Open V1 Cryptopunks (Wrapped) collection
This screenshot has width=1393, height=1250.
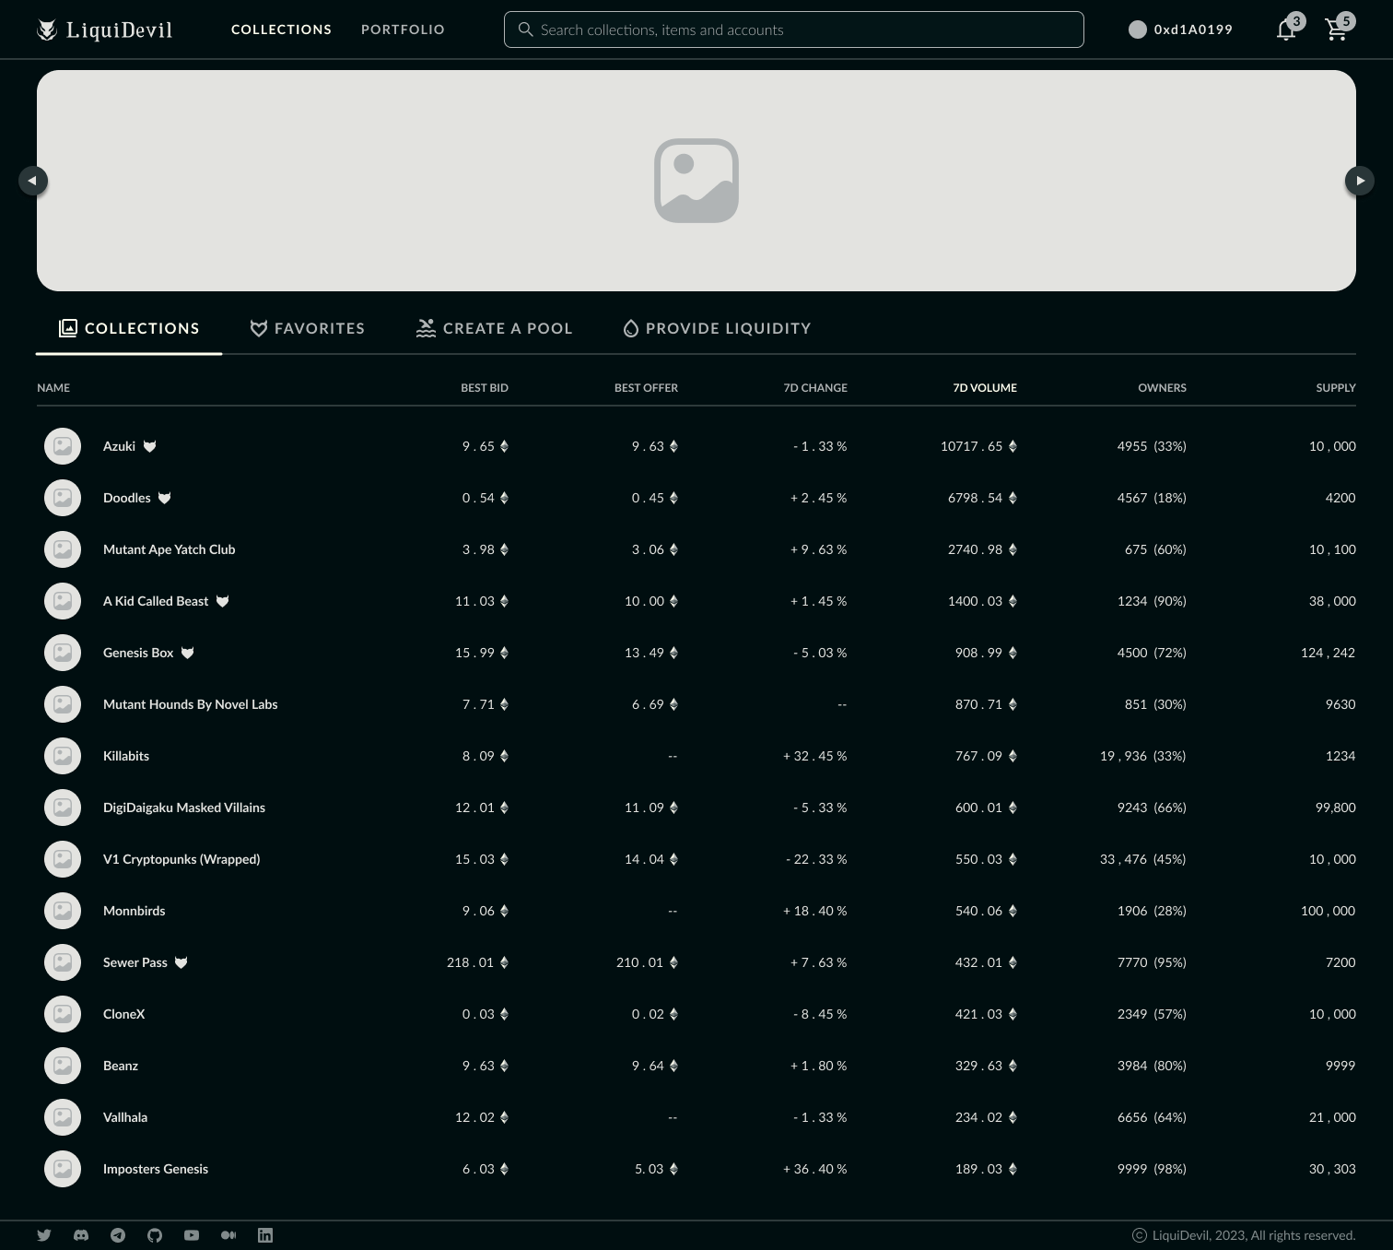(181, 859)
